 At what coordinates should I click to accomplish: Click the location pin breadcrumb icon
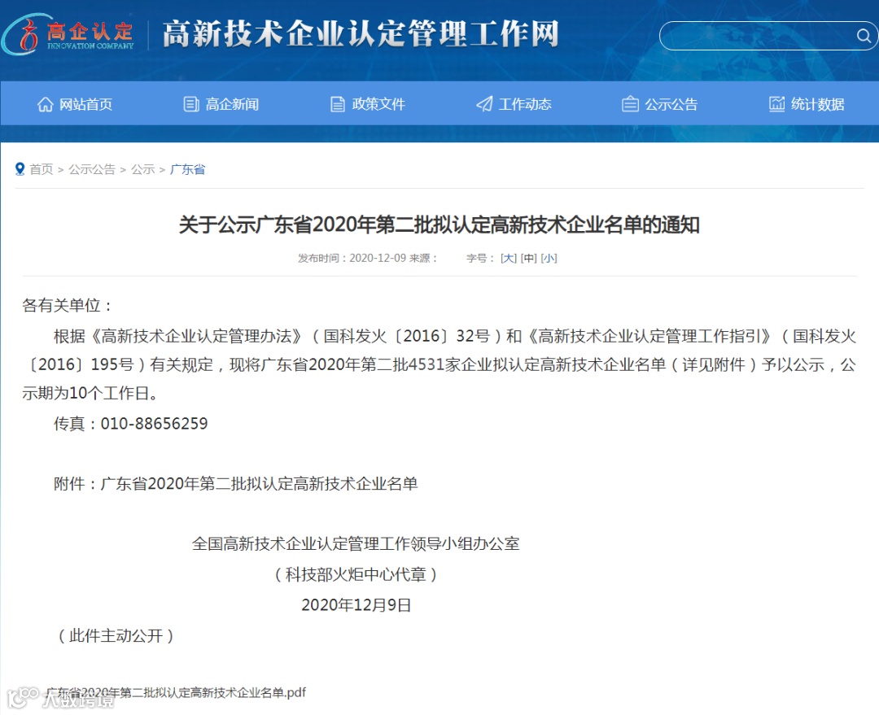coord(20,168)
